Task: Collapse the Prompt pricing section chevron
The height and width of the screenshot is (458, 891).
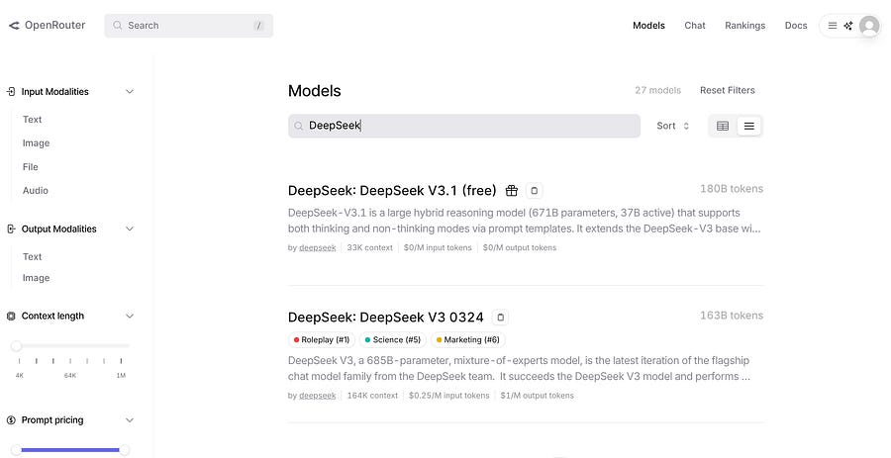Action: [x=130, y=420]
